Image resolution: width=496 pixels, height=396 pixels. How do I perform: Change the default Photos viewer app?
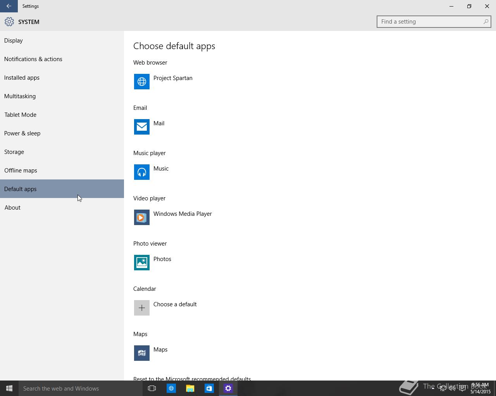coord(153,263)
